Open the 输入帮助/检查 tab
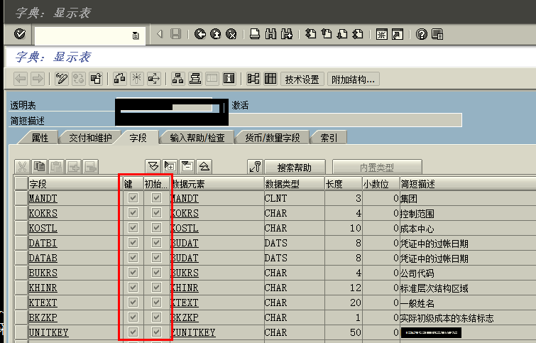 [197, 138]
